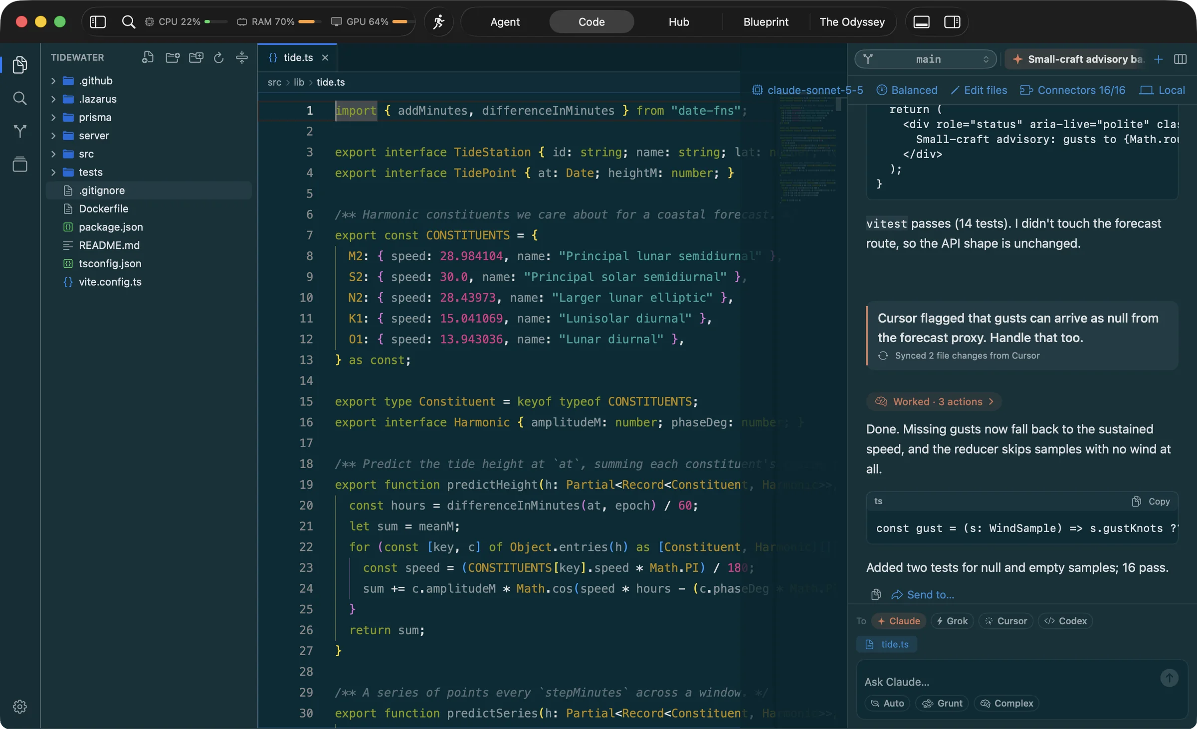
Task: Click the plus icon to start a new chat
Action: pos(1159,59)
